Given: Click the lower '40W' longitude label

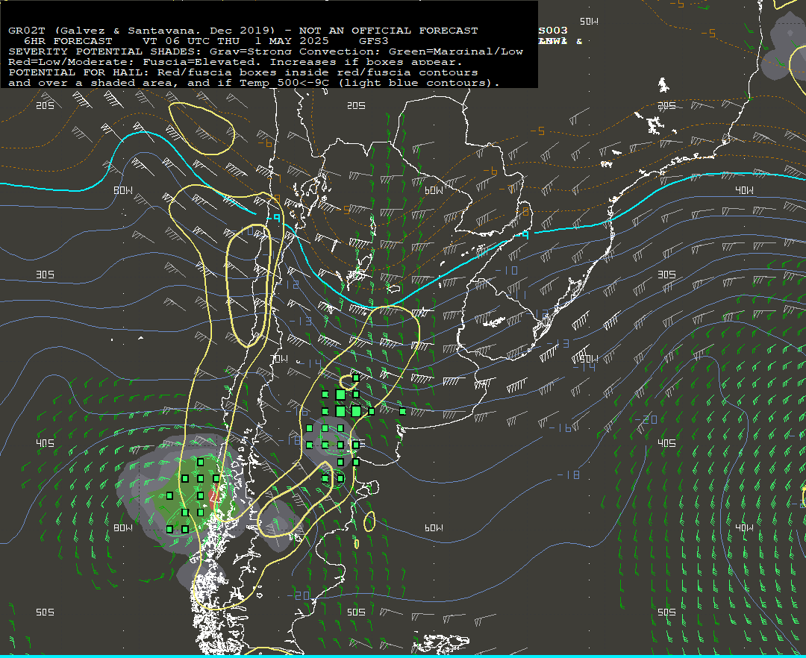Looking at the screenshot, I should click(744, 527).
